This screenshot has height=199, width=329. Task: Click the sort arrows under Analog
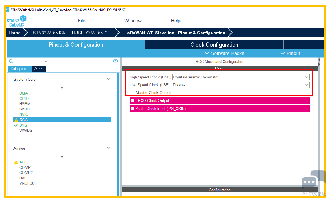tap(62, 157)
